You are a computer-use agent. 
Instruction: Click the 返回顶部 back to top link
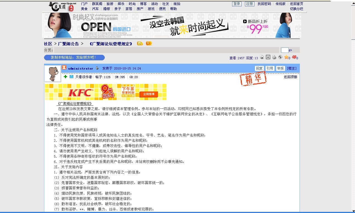pos(290,77)
